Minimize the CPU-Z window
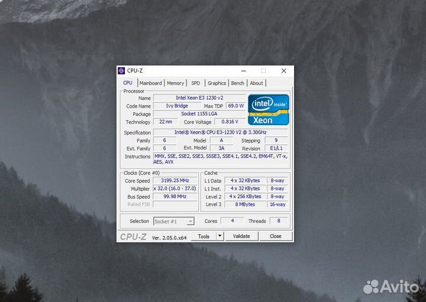426x302 pixels. click(244, 71)
